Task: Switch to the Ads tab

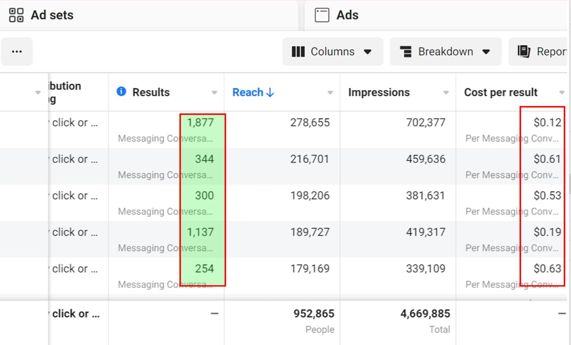Action: coord(347,15)
